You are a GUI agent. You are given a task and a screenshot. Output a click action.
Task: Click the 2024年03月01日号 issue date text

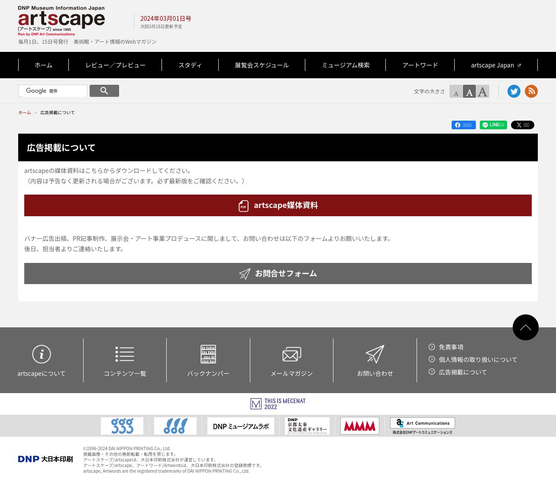pyautogui.click(x=165, y=19)
